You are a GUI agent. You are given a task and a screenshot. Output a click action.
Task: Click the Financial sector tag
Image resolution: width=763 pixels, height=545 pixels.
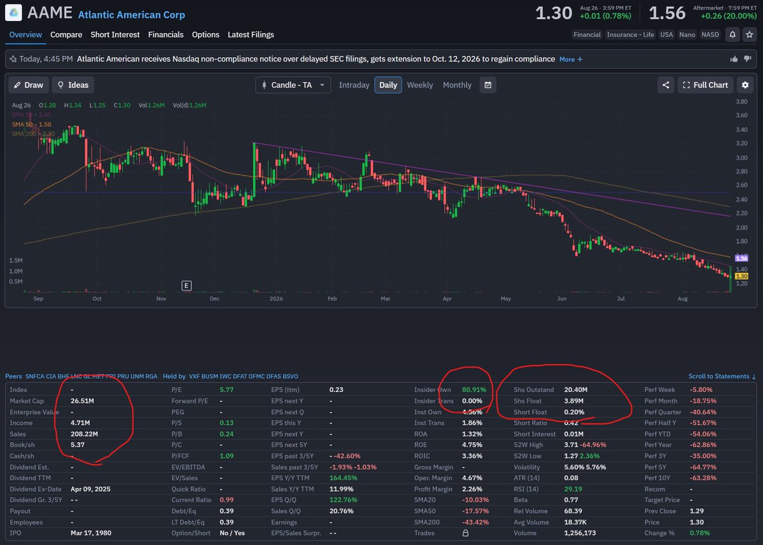586,35
